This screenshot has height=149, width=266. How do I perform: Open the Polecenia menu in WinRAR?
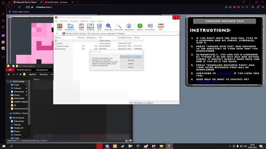tap(64, 21)
